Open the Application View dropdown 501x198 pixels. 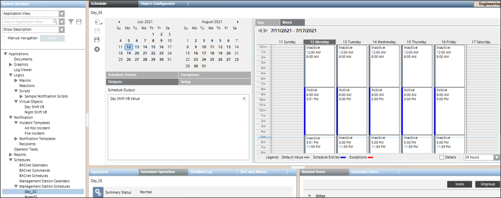click(x=61, y=14)
